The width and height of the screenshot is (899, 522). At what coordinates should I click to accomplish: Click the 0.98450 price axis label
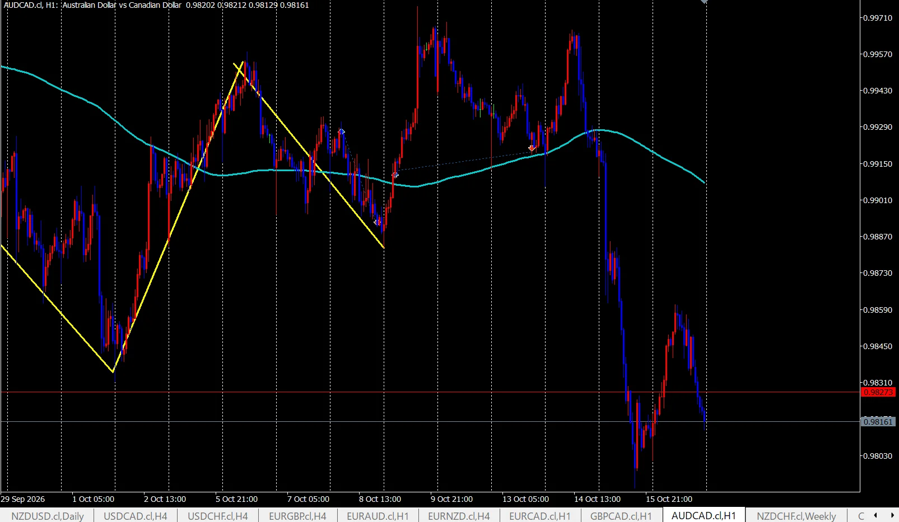878,346
